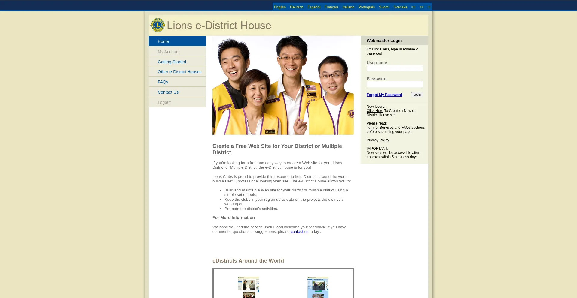The height and width of the screenshot is (298, 577).
Task: Select Svenska from the language bar
Action: pos(400,7)
